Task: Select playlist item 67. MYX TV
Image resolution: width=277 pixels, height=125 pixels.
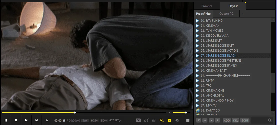Action: 232,106
